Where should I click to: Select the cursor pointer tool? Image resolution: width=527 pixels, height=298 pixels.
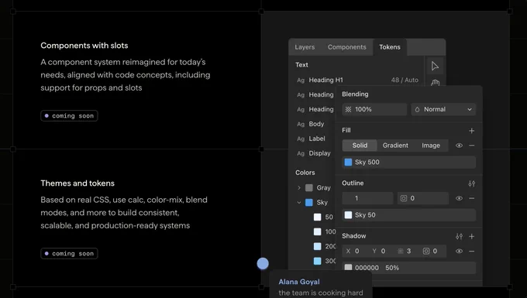(435, 66)
